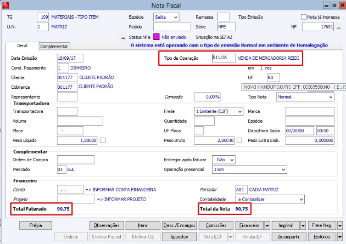Click the Prévia button

pos(36,225)
